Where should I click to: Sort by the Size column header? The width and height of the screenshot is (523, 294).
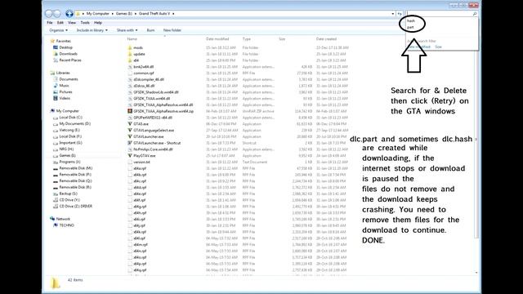point(282,39)
